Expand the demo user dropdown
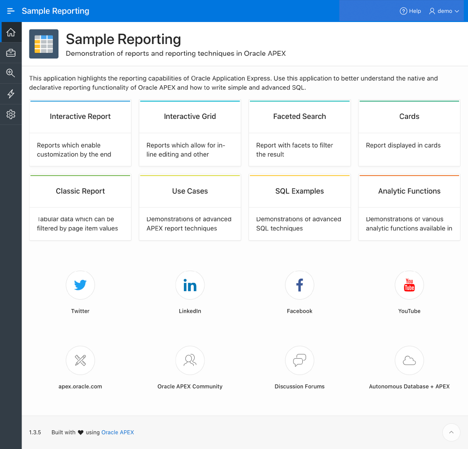This screenshot has width=468, height=449. pyautogui.click(x=444, y=11)
